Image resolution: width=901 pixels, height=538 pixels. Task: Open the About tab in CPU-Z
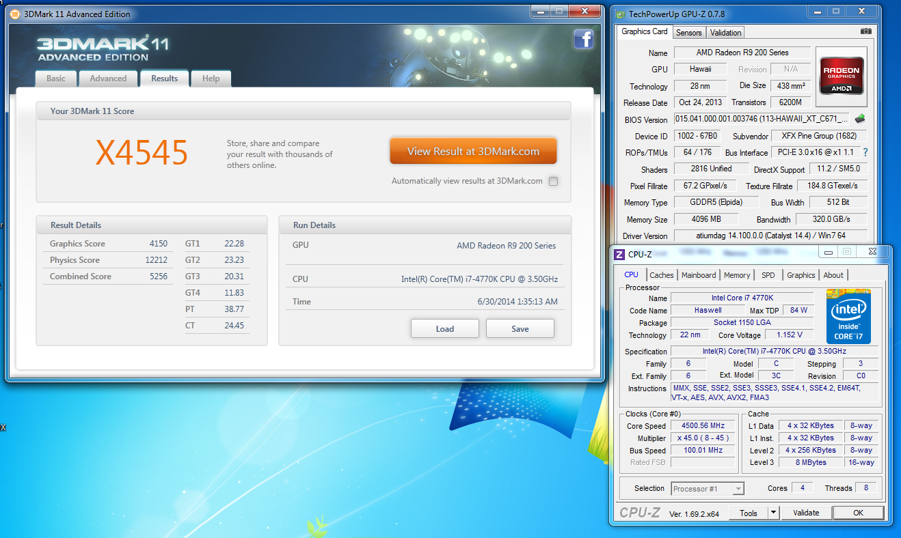tap(833, 275)
